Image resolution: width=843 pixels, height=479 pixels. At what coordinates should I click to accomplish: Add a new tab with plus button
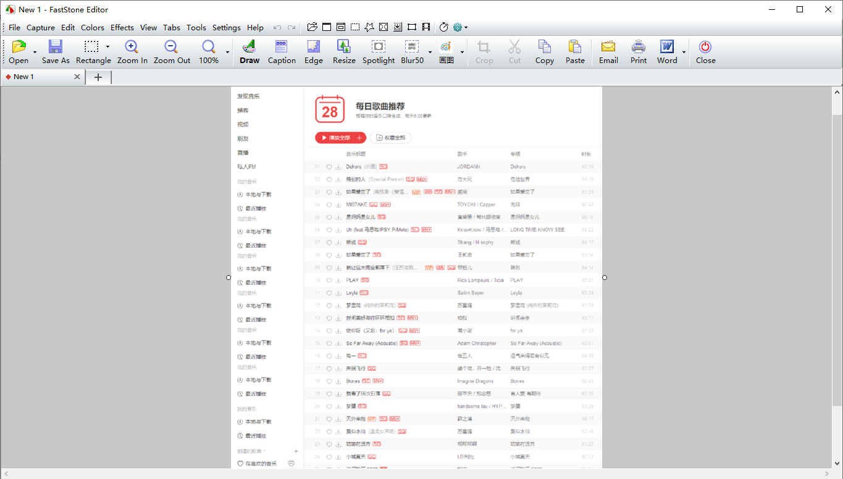[98, 77]
